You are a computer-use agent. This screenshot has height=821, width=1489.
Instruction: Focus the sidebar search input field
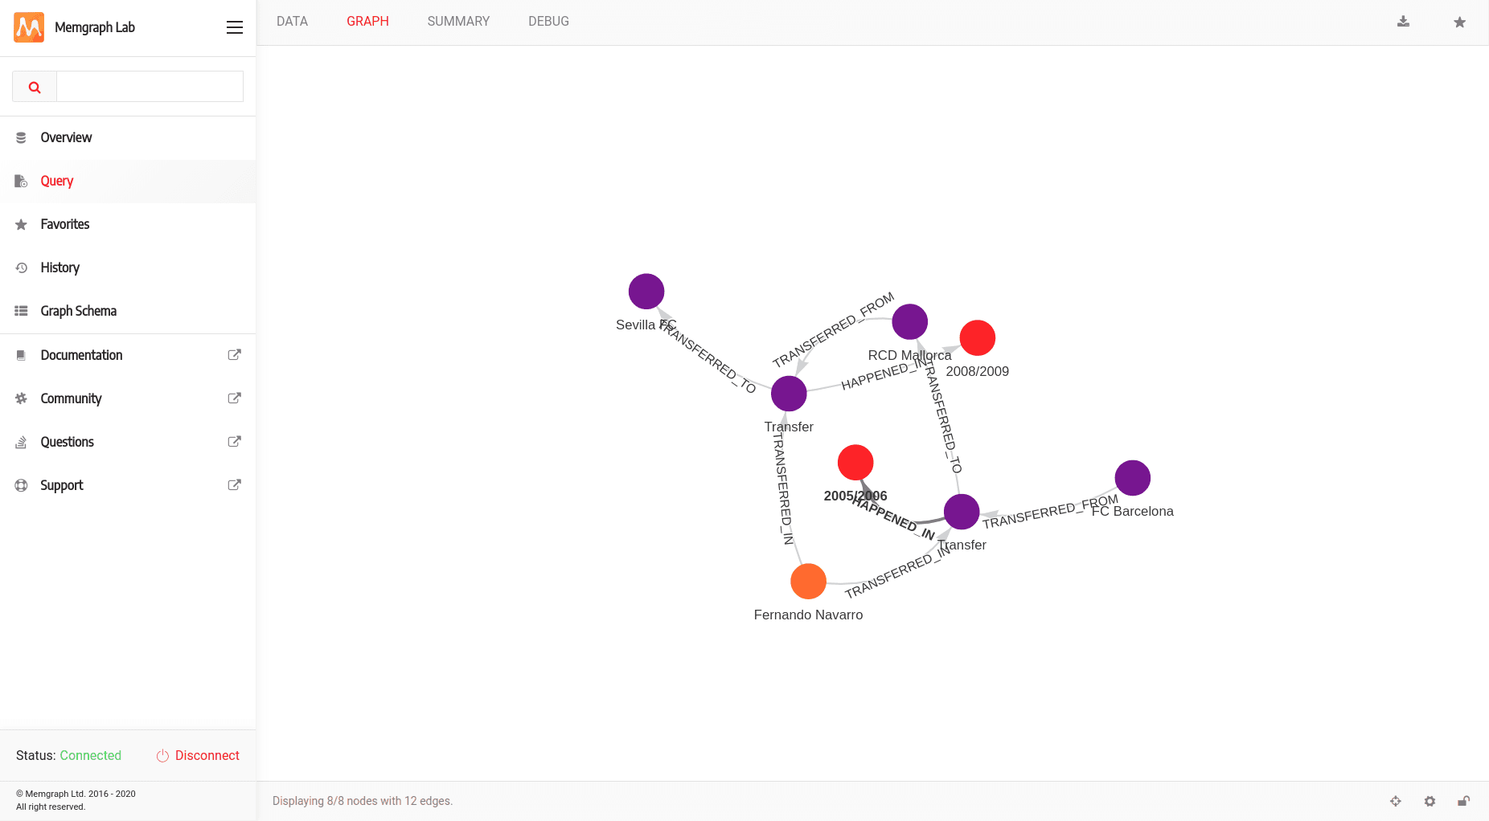150,87
